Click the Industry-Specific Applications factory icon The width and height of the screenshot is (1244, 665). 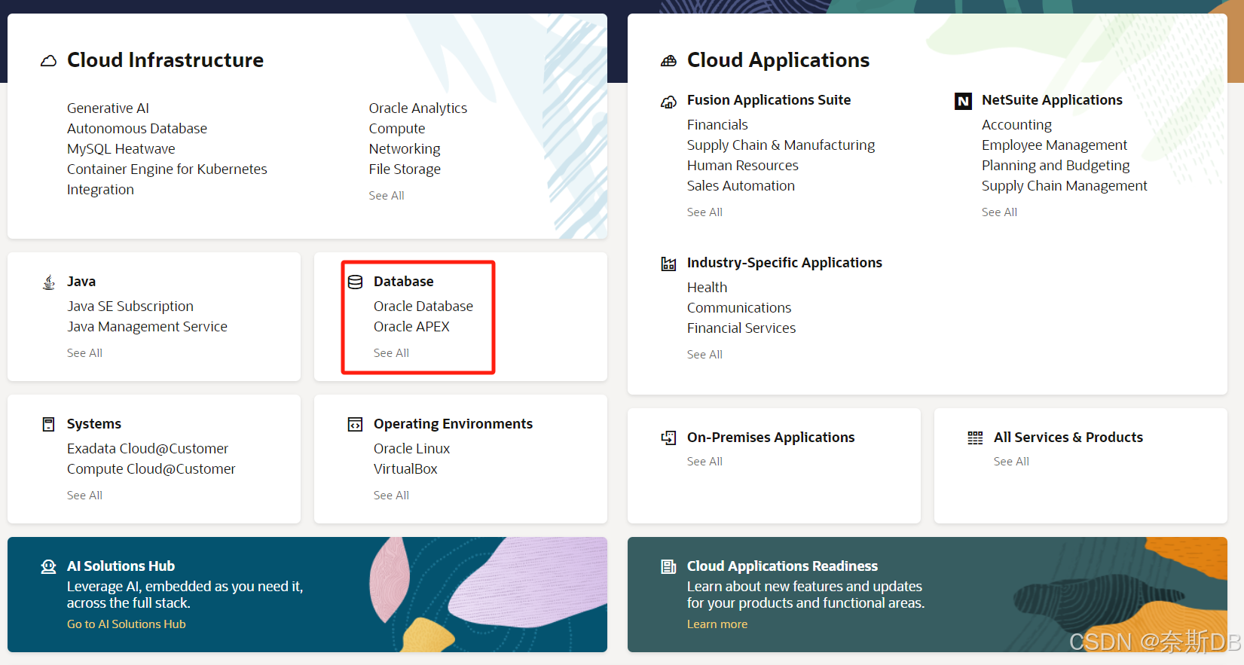668,264
